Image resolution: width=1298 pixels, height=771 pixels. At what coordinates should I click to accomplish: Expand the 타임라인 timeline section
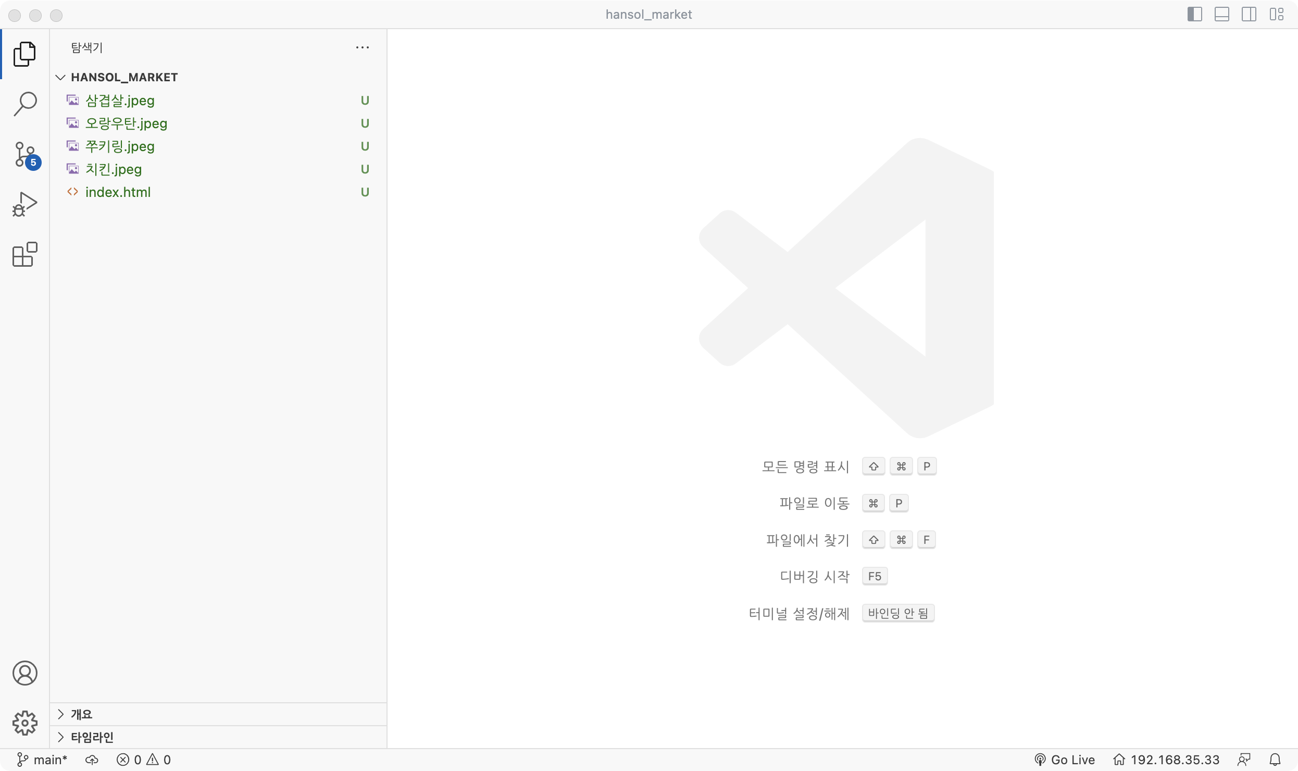click(218, 737)
